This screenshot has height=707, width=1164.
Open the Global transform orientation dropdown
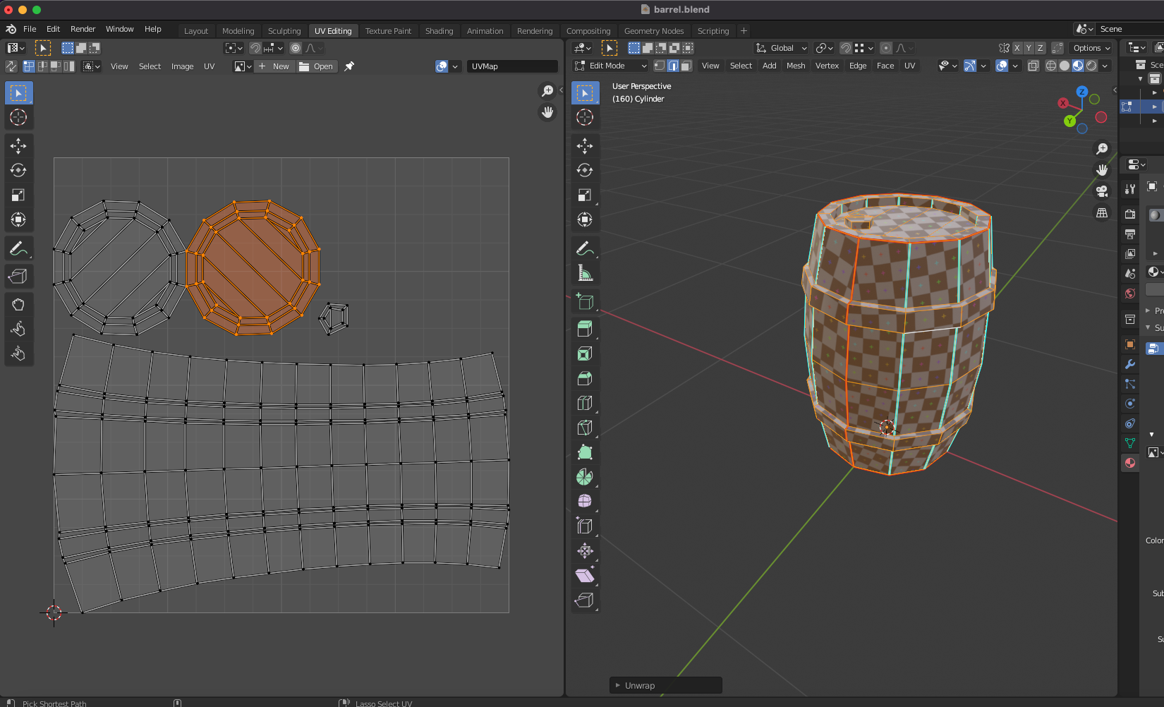(782, 48)
